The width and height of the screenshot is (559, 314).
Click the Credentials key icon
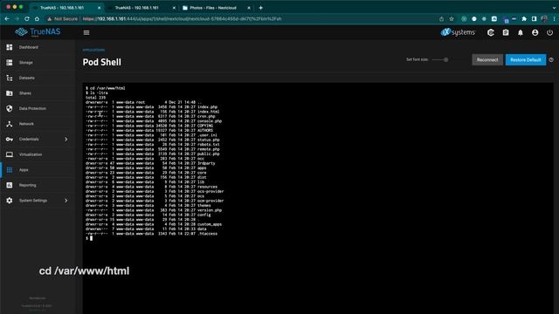click(x=10, y=139)
